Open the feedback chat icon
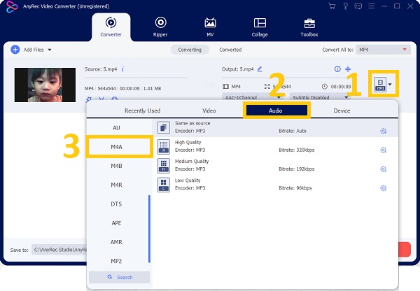 (x=358, y=6)
